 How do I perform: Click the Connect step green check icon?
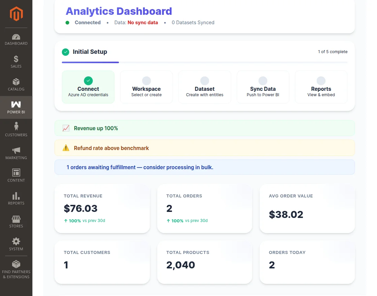click(x=88, y=81)
